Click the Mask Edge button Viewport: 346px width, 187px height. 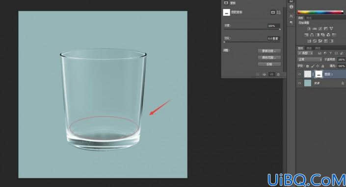pos(269,51)
